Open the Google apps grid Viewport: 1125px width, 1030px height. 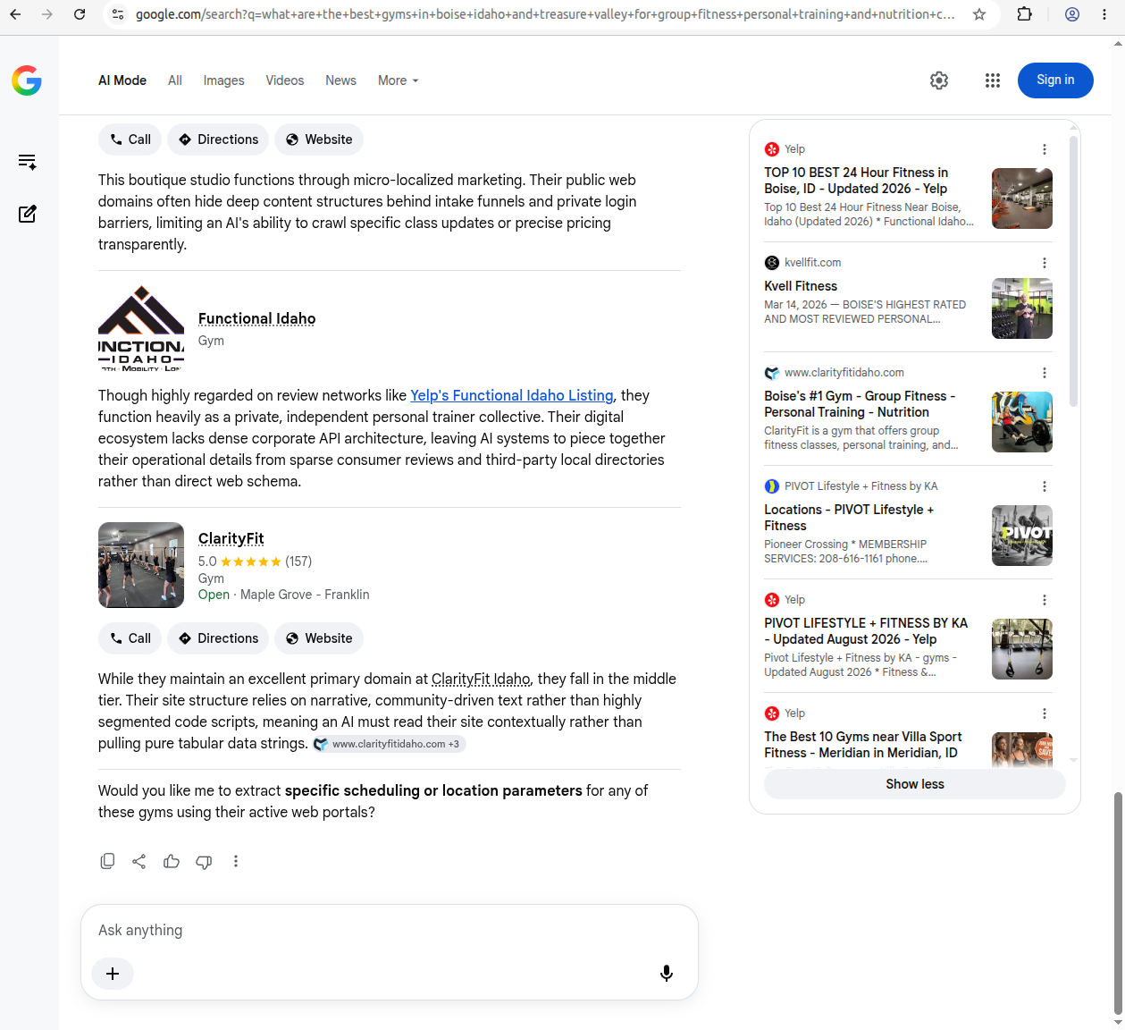pos(993,80)
